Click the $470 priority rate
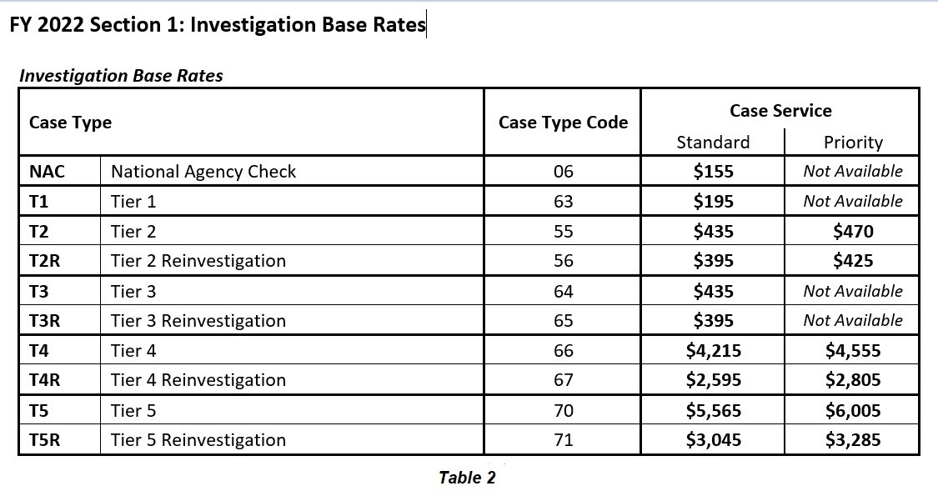Viewport: 938px width, 496px height. click(x=852, y=232)
